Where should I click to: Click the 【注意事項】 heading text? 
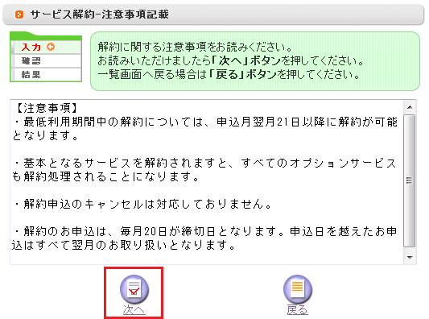(x=47, y=108)
